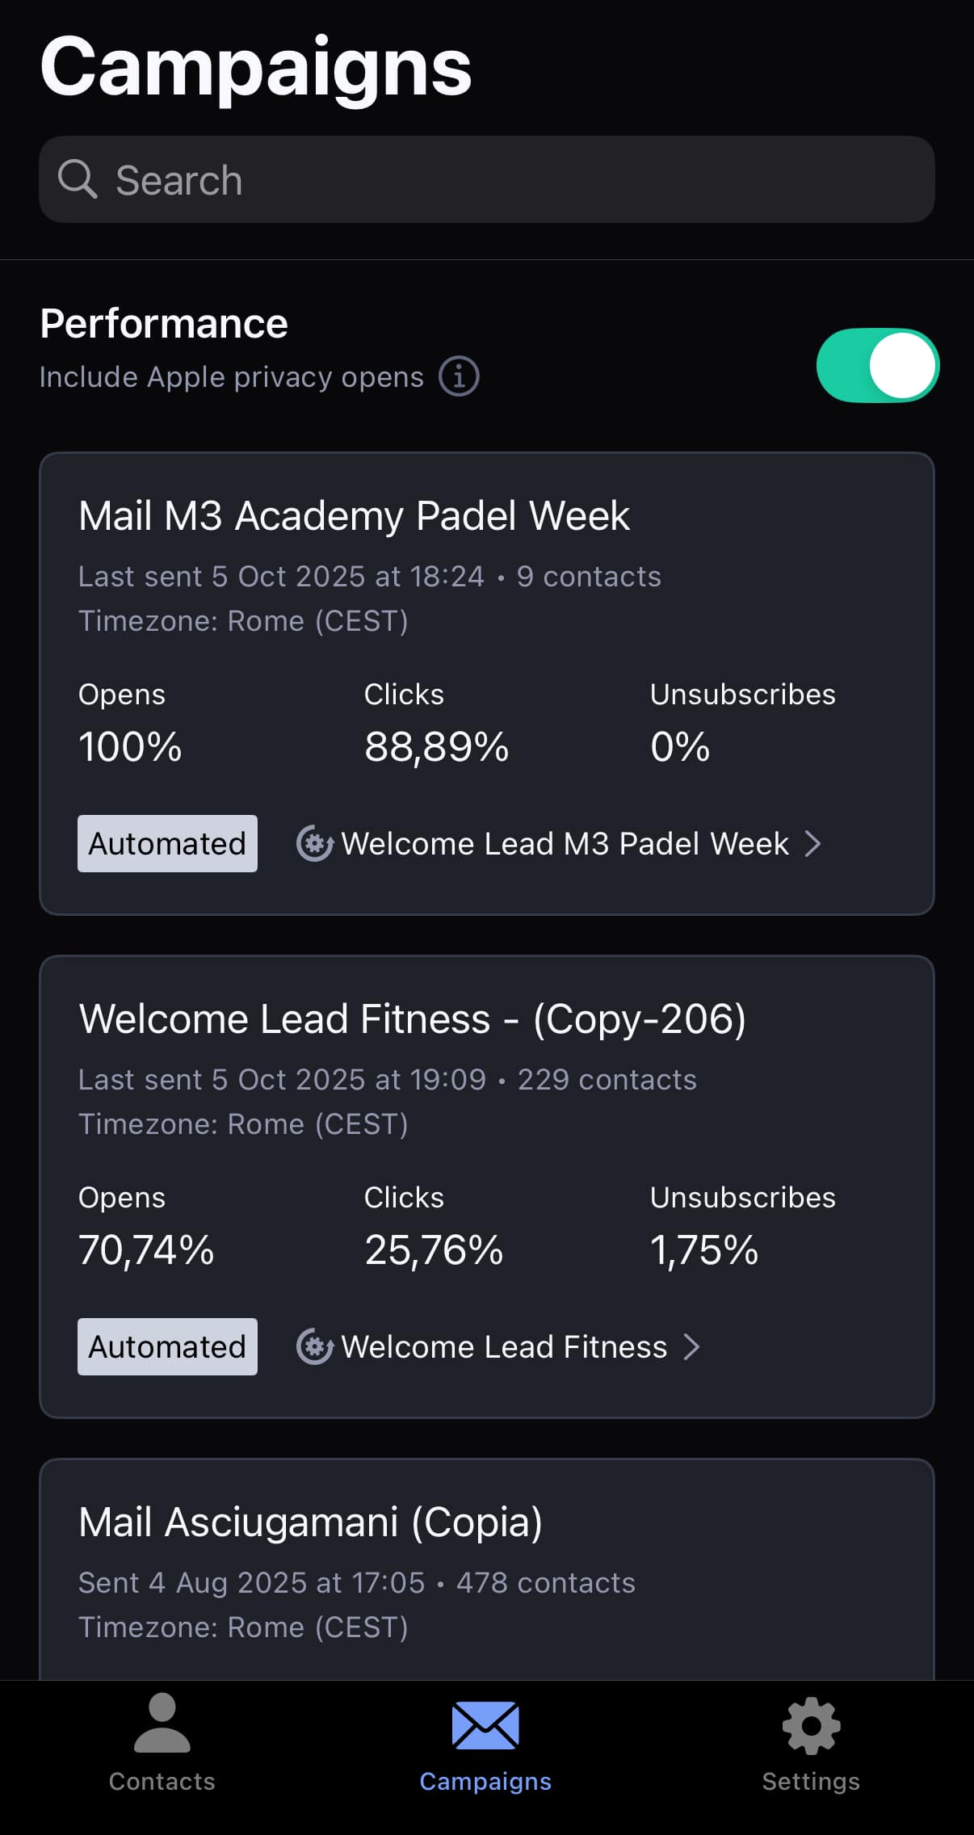This screenshot has width=974, height=1835.
Task: Tap Automated badge on Mail M3 Academy card
Action: (167, 844)
